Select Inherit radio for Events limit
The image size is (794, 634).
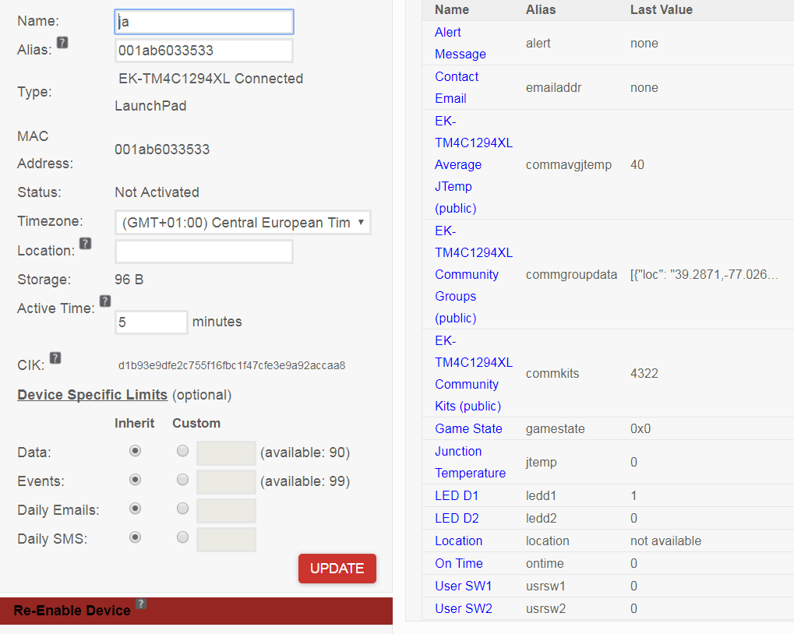pyautogui.click(x=135, y=480)
